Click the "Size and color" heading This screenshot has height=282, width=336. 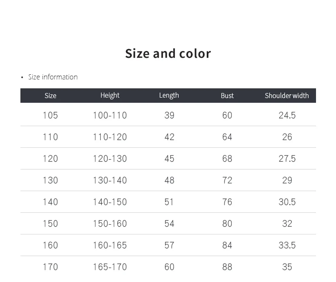tap(168, 54)
